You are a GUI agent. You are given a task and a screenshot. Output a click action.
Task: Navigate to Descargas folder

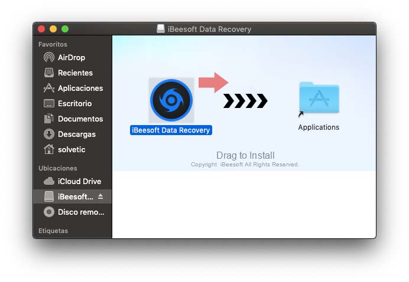coord(73,134)
